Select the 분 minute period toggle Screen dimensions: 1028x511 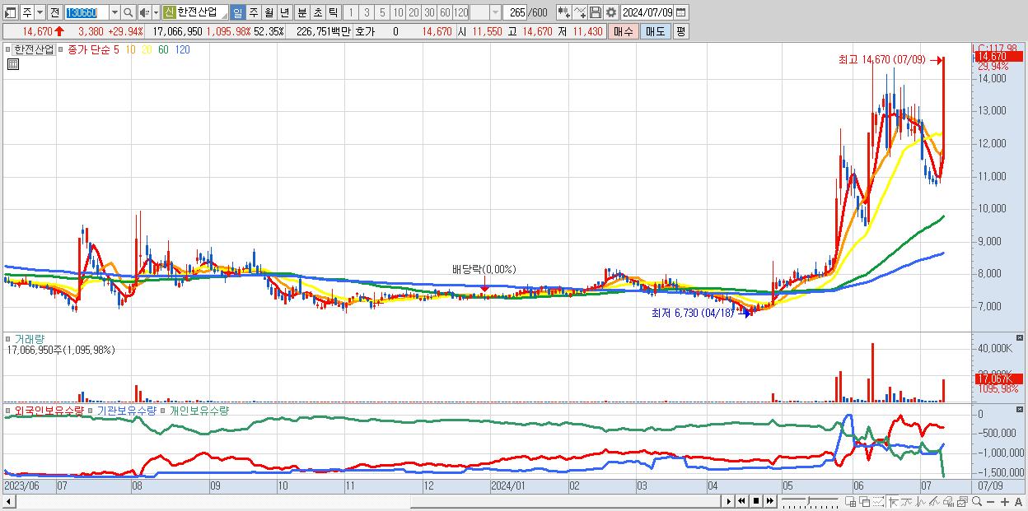(x=301, y=12)
